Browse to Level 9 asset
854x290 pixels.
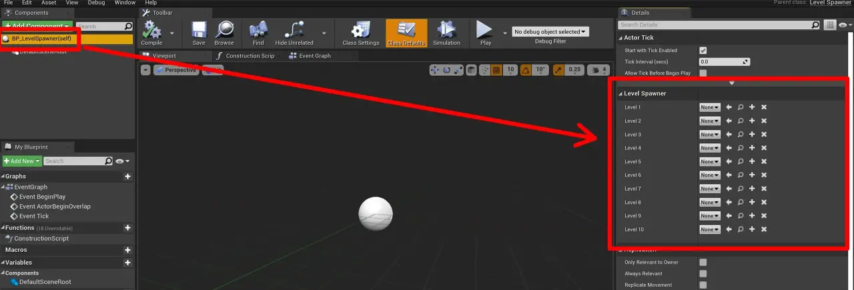(740, 216)
